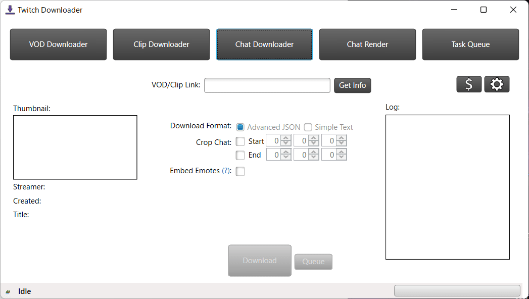Click the Thumbnail preview box
Image resolution: width=529 pixels, height=299 pixels.
pos(75,147)
